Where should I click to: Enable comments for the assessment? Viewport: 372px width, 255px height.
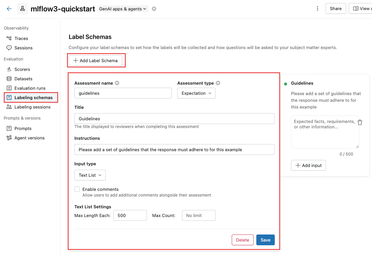(x=77, y=189)
